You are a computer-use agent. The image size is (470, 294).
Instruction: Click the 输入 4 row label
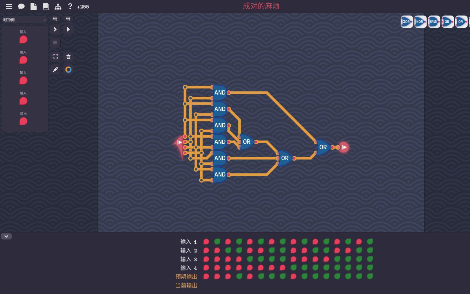(188, 268)
